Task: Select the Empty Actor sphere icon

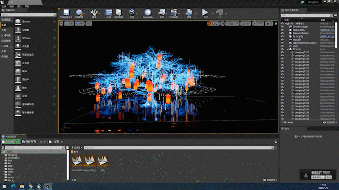Action: point(18,21)
